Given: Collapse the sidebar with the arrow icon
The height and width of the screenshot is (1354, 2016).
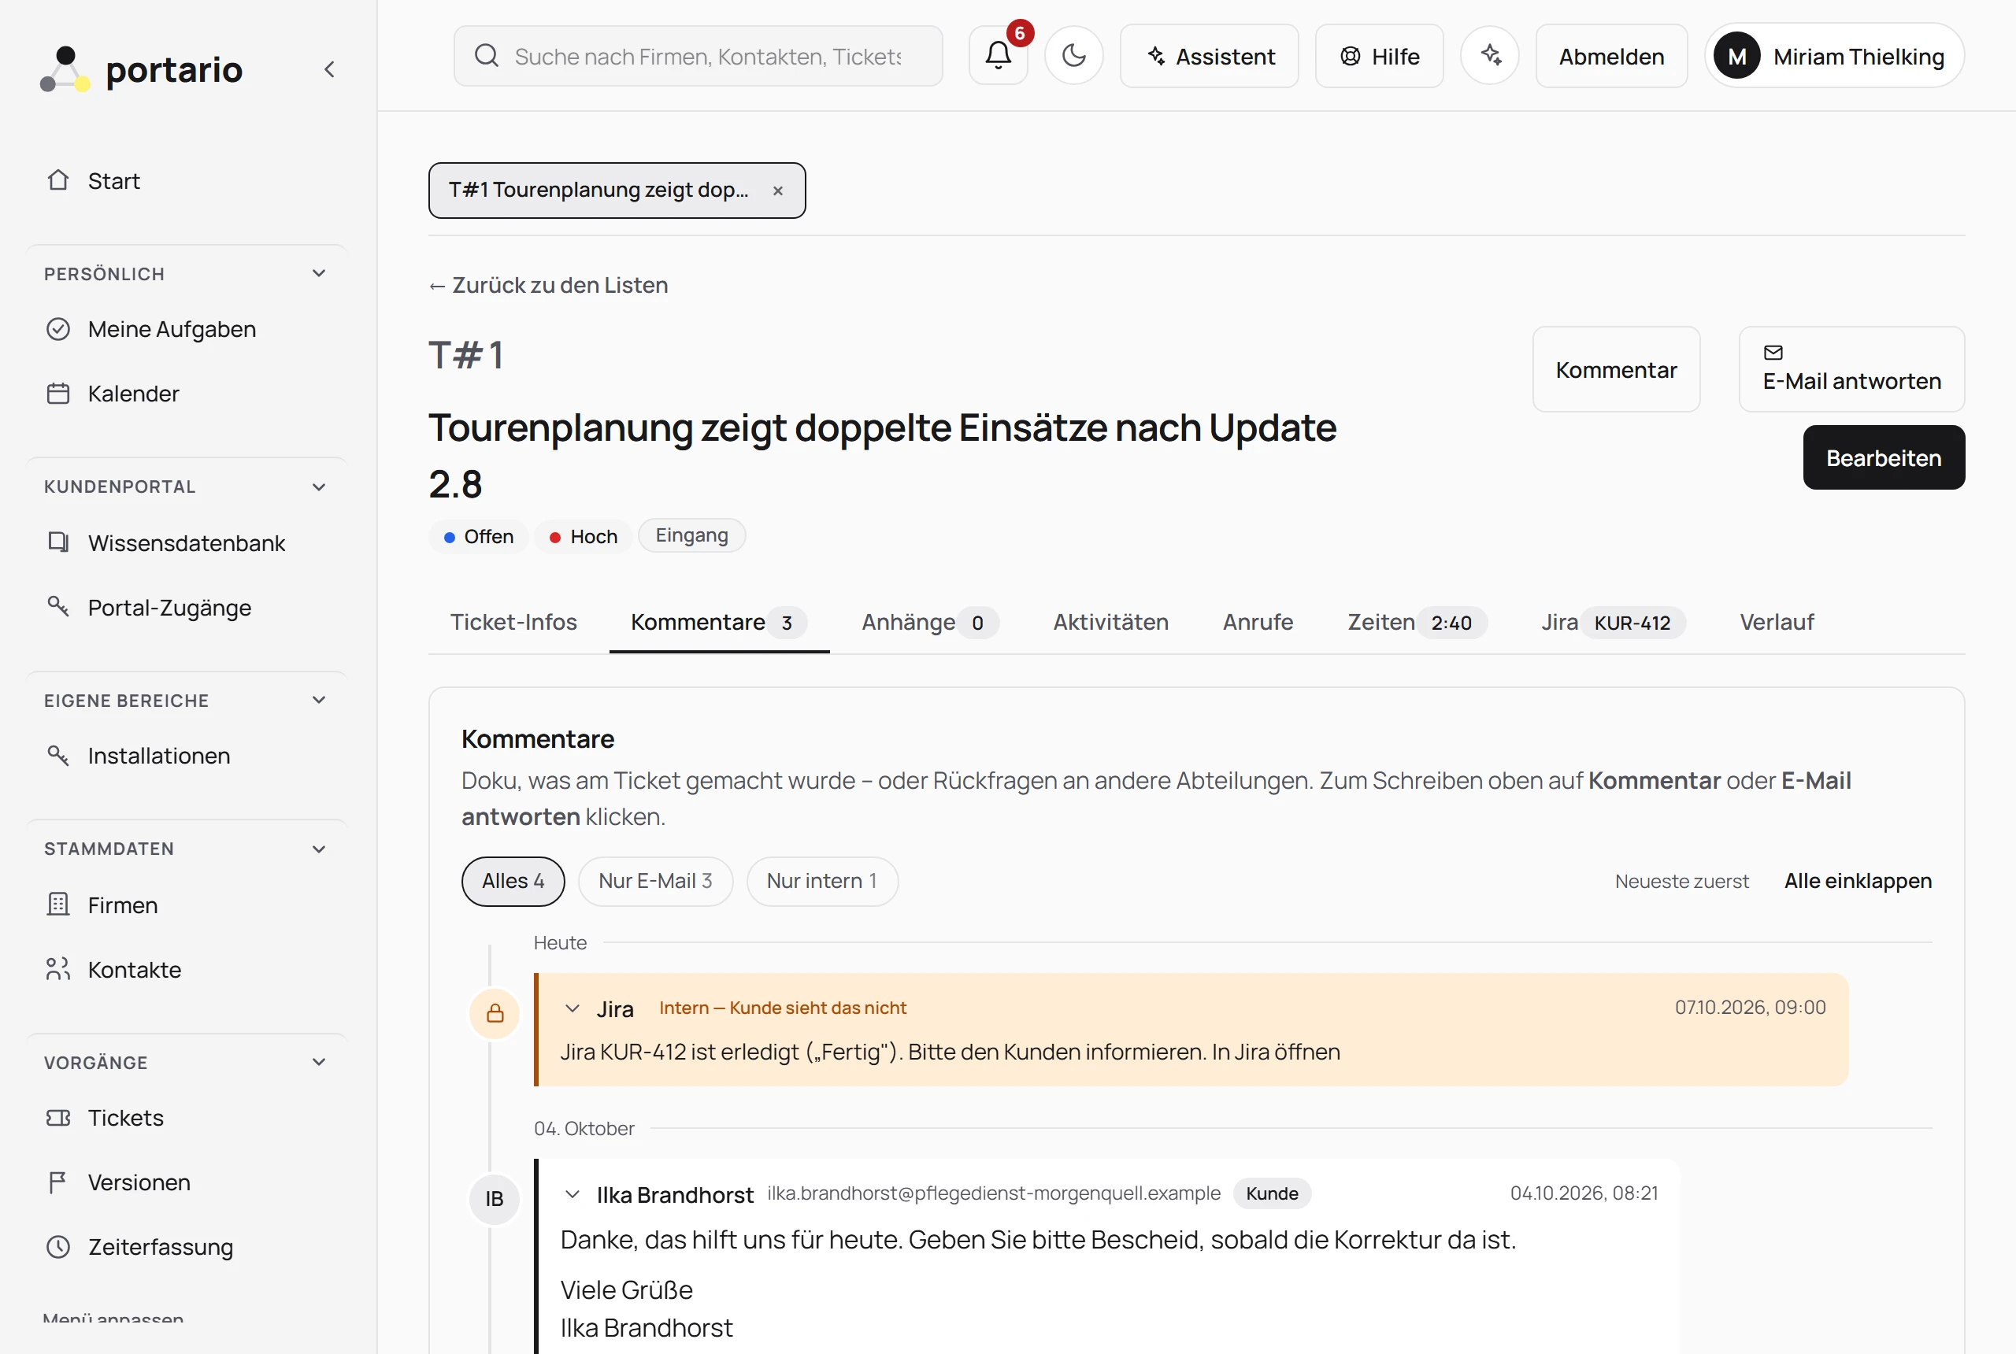Looking at the screenshot, I should tap(329, 69).
